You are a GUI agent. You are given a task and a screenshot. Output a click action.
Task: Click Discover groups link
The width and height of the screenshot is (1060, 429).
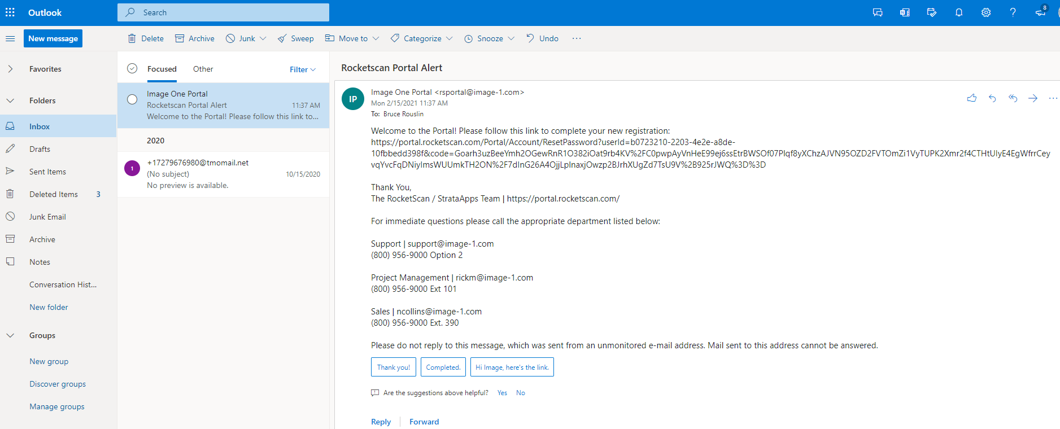58,384
